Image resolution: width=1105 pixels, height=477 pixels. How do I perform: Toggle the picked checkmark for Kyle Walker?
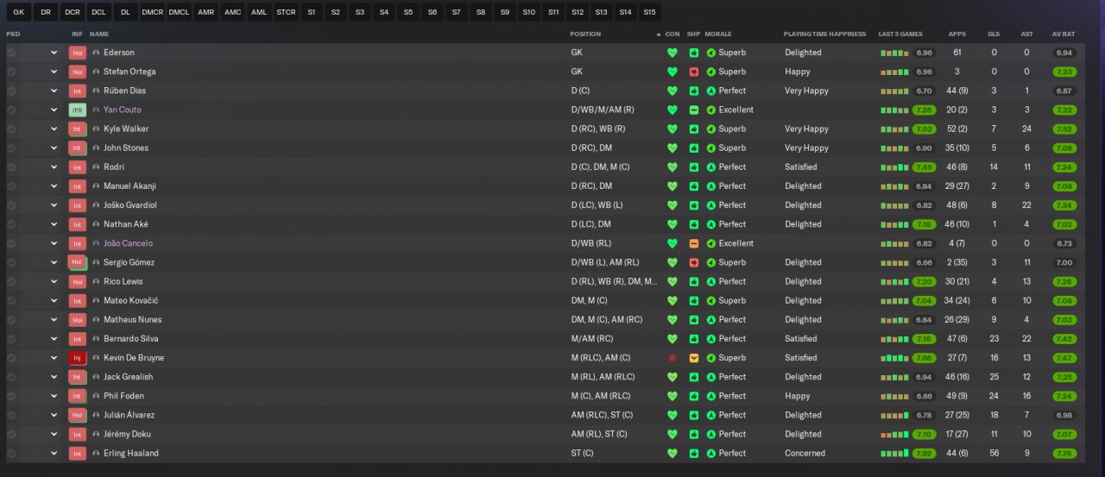coord(11,129)
